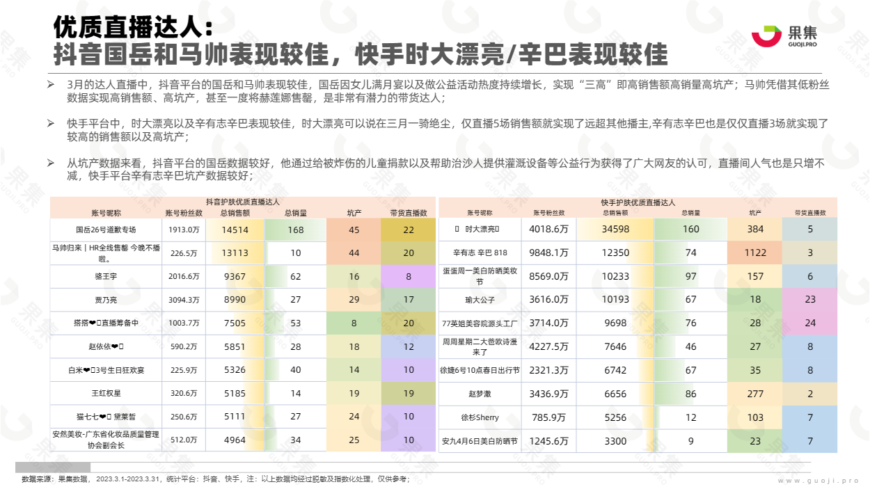This screenshot has height=489, width=870.
Task: Click 坑产 value 384
Action: [755, 229]
